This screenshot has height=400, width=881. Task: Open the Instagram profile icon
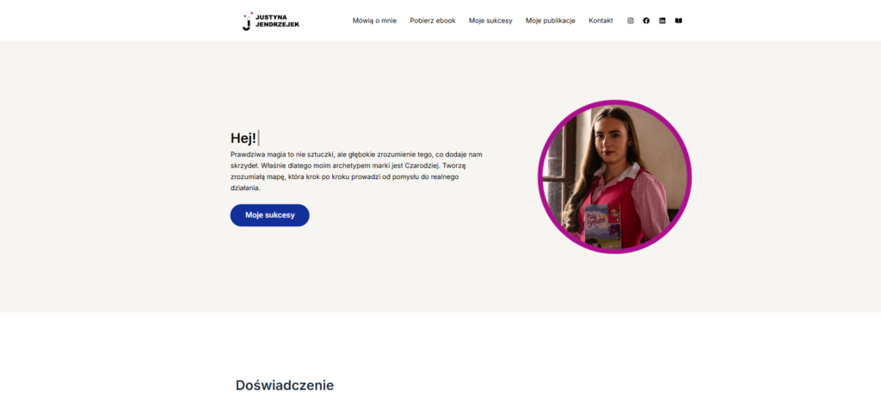pos(631,21)
